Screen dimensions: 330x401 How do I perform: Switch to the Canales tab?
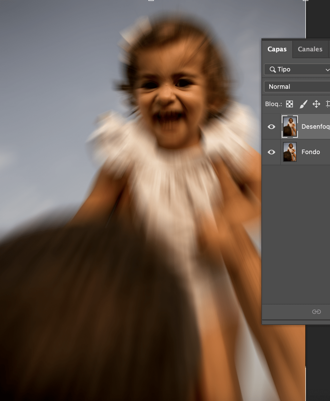(x=310, y=49)
